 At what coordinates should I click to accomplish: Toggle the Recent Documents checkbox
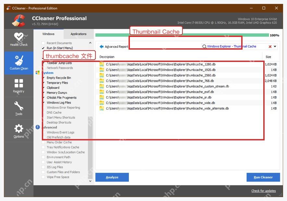click(43, 43)
